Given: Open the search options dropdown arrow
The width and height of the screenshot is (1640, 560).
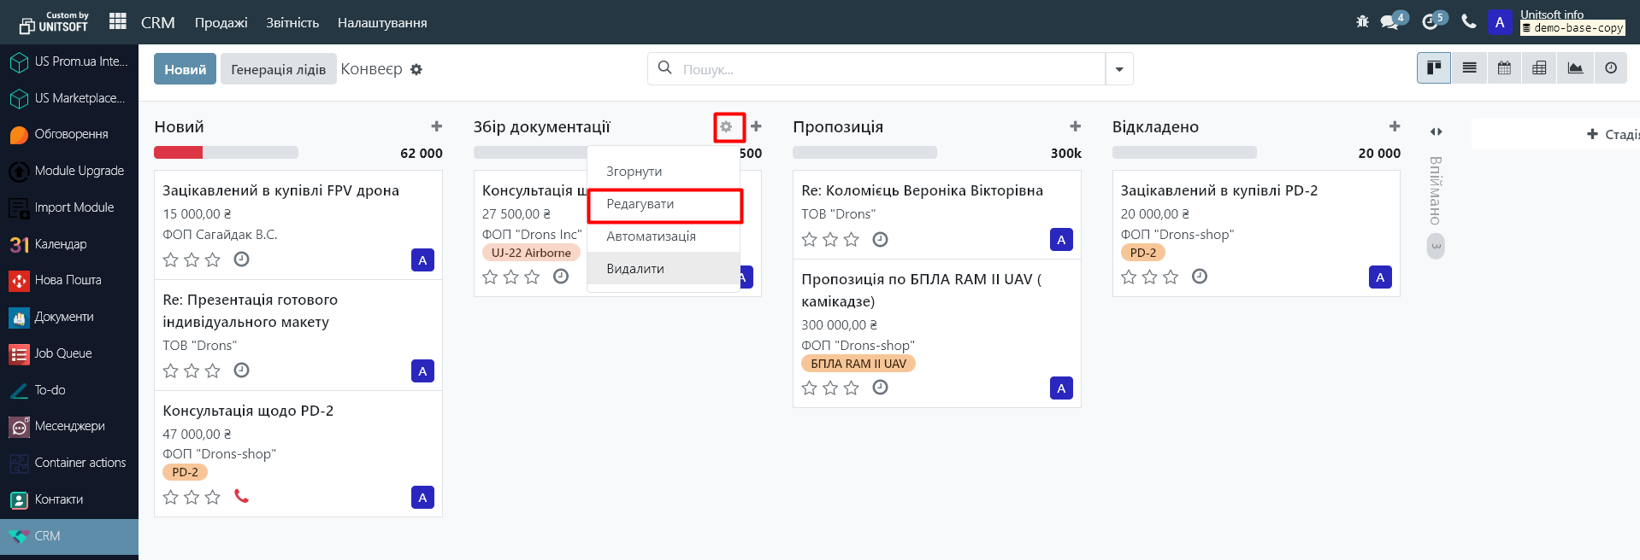Looking at the screenshot, I should [1119, 69].
